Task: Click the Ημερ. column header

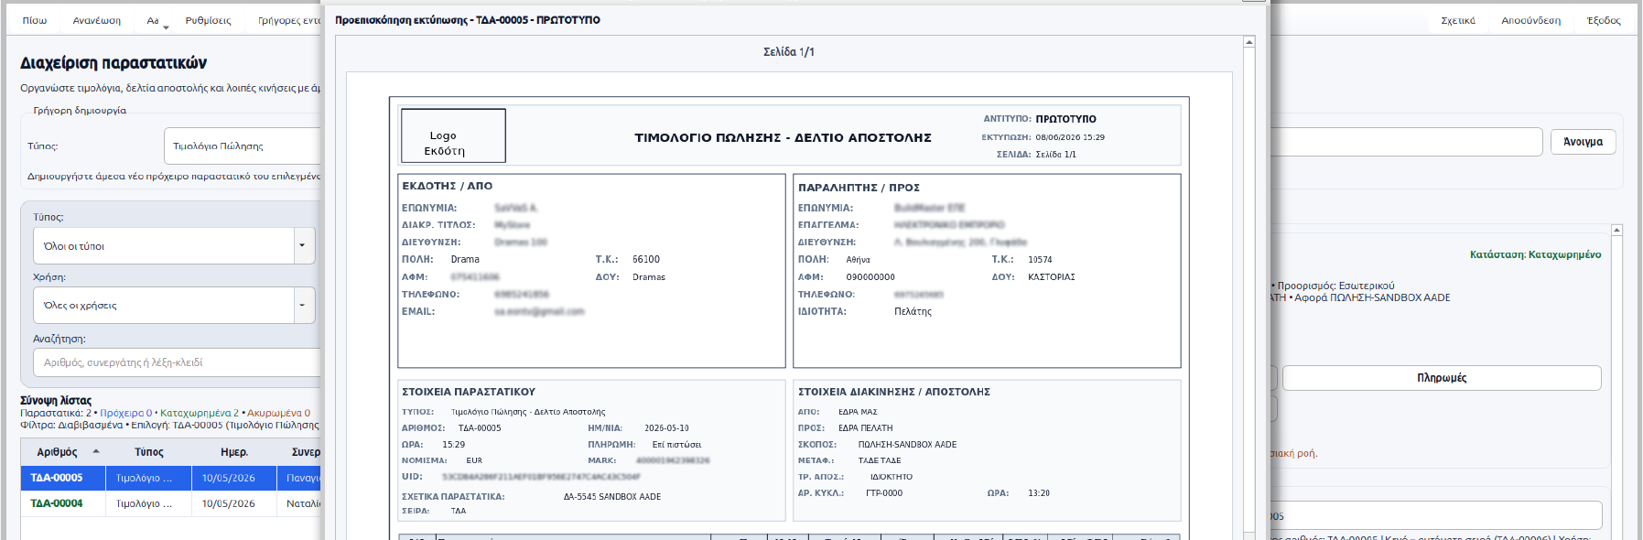Action: [234, 452]
